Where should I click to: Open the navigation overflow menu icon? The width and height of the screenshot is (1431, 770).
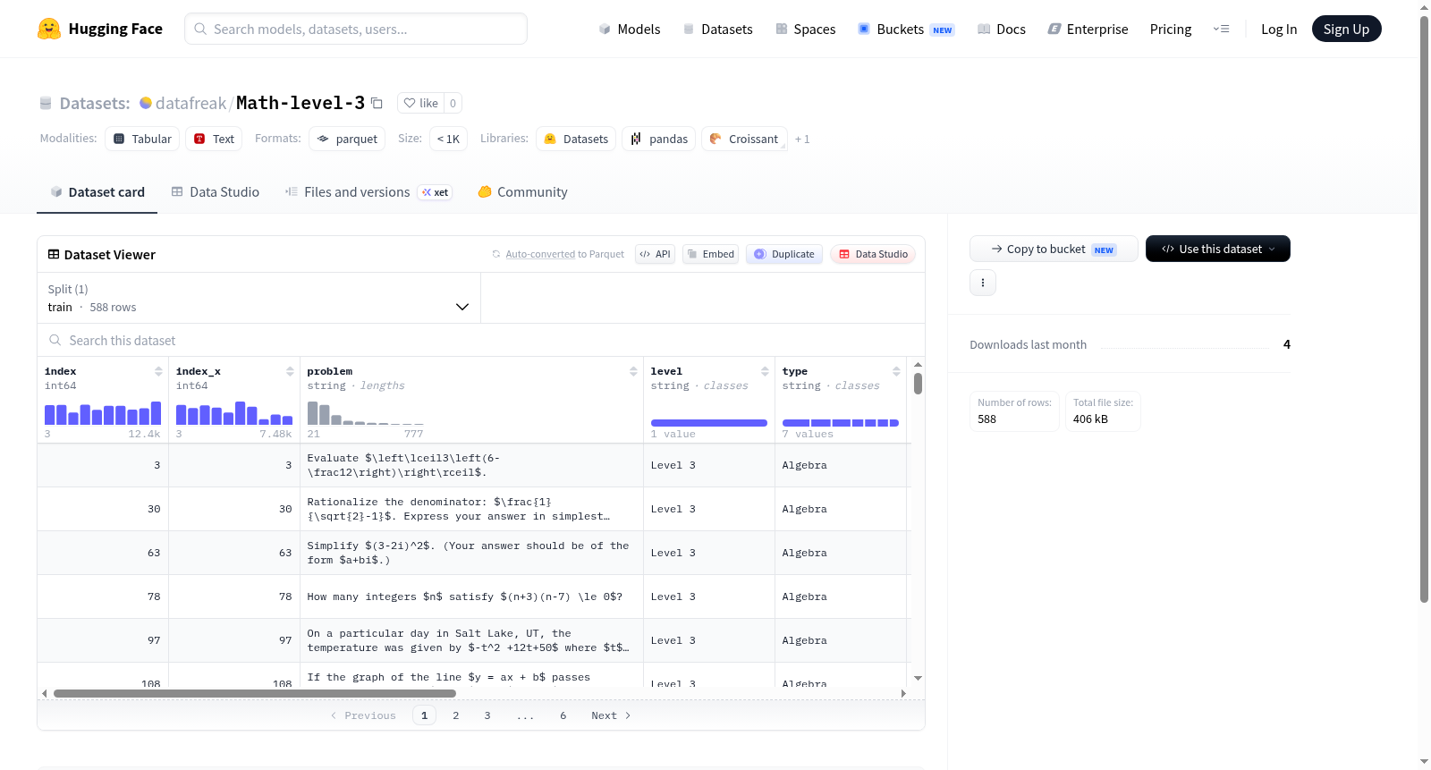(1221, 29)
